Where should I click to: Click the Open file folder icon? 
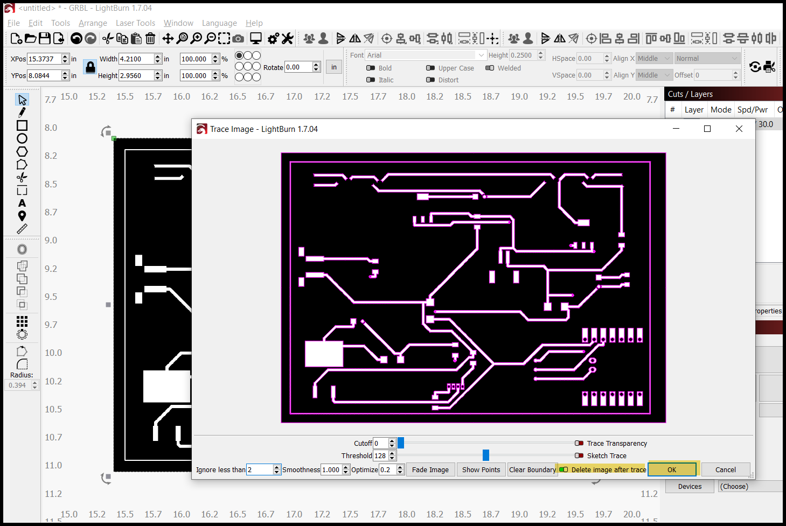31,38
